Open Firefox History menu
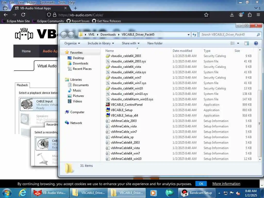The height and width of the screenshot is (198, 264). (32, 3)
